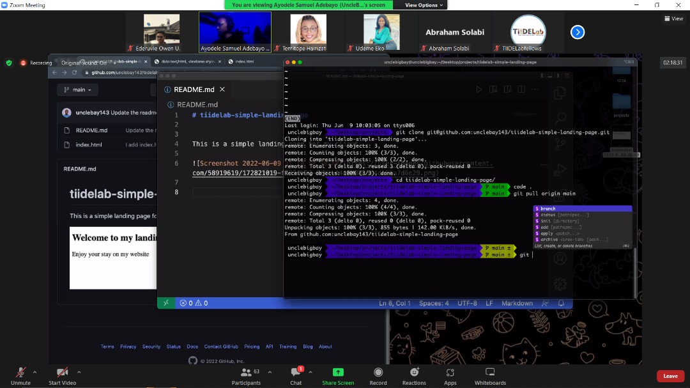Click the Training footer link
The width and height of the screenshot is (690, 388).
tap(287, 346)
